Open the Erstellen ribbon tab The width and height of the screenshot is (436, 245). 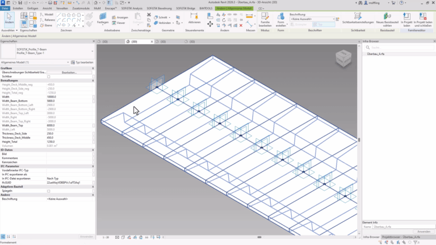tap(18, 9)
